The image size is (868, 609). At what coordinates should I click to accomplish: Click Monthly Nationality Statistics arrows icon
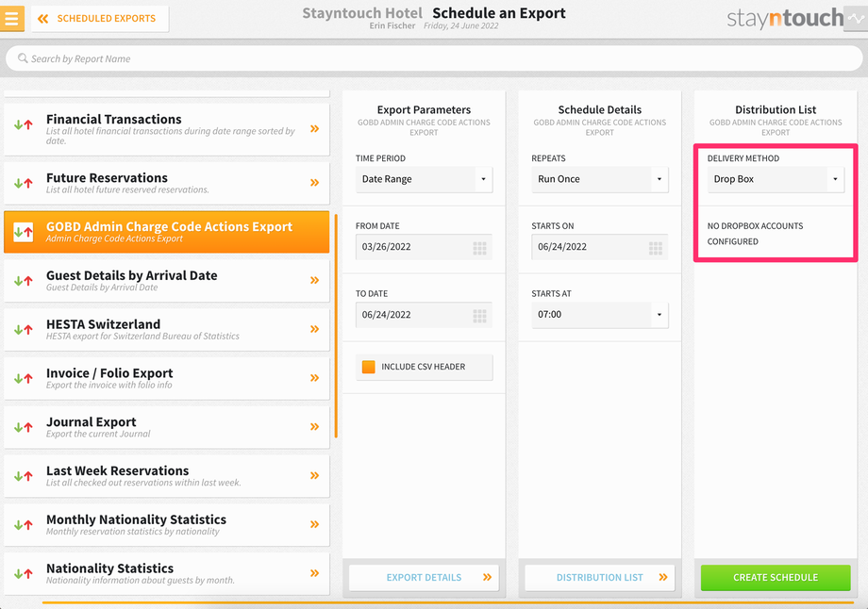tap(24, 525)
